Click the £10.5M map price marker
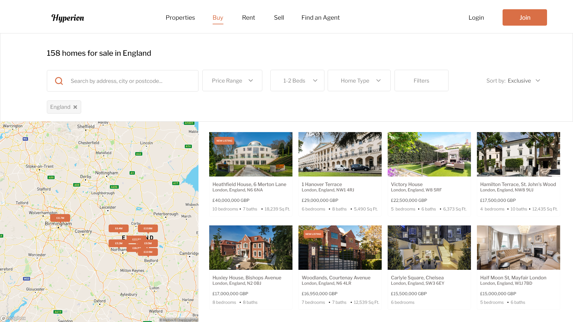This screenshot has height=322, width=573. (148, 252)
